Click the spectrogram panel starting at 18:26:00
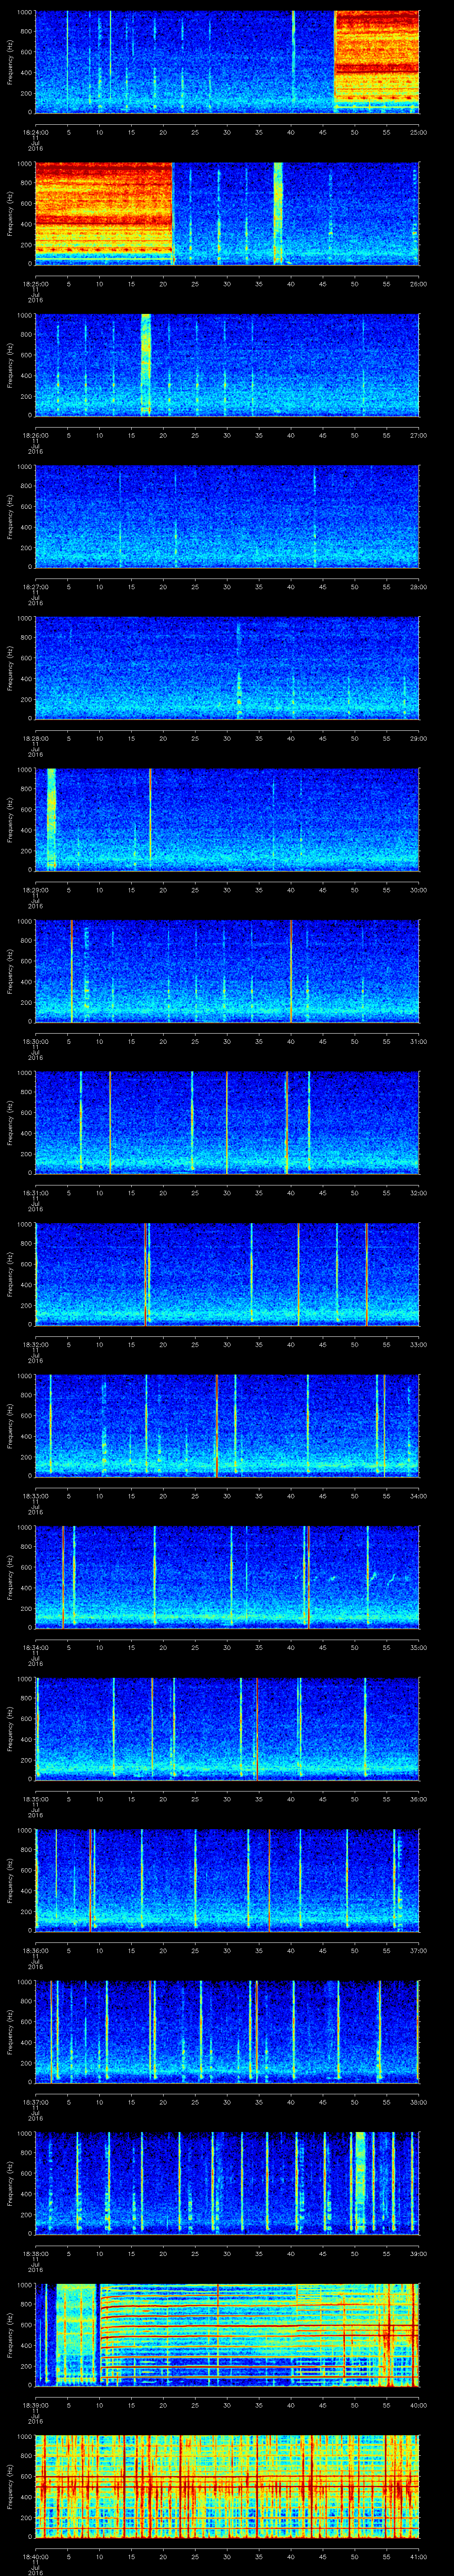Image resolution: width=454 pixels, height=2576 pixels. pos(227,365)
